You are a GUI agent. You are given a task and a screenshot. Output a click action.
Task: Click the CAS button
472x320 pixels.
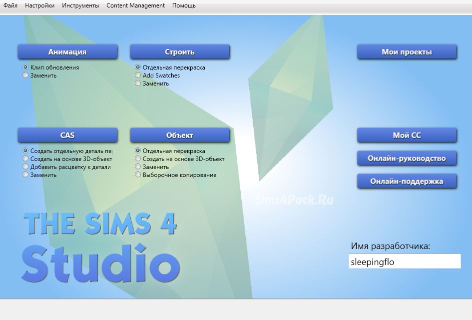[67, 135]
